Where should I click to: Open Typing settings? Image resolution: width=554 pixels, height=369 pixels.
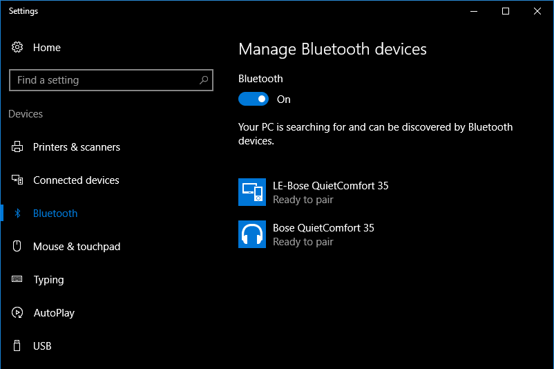click(x=49, y=280)
